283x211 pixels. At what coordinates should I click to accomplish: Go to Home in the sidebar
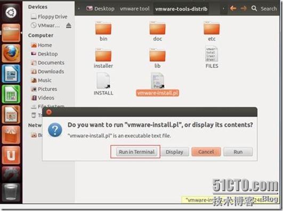[42, 45]
